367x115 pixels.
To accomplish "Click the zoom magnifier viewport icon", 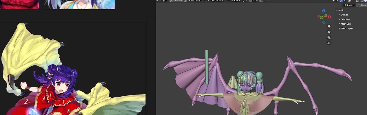I will point(329,27).
